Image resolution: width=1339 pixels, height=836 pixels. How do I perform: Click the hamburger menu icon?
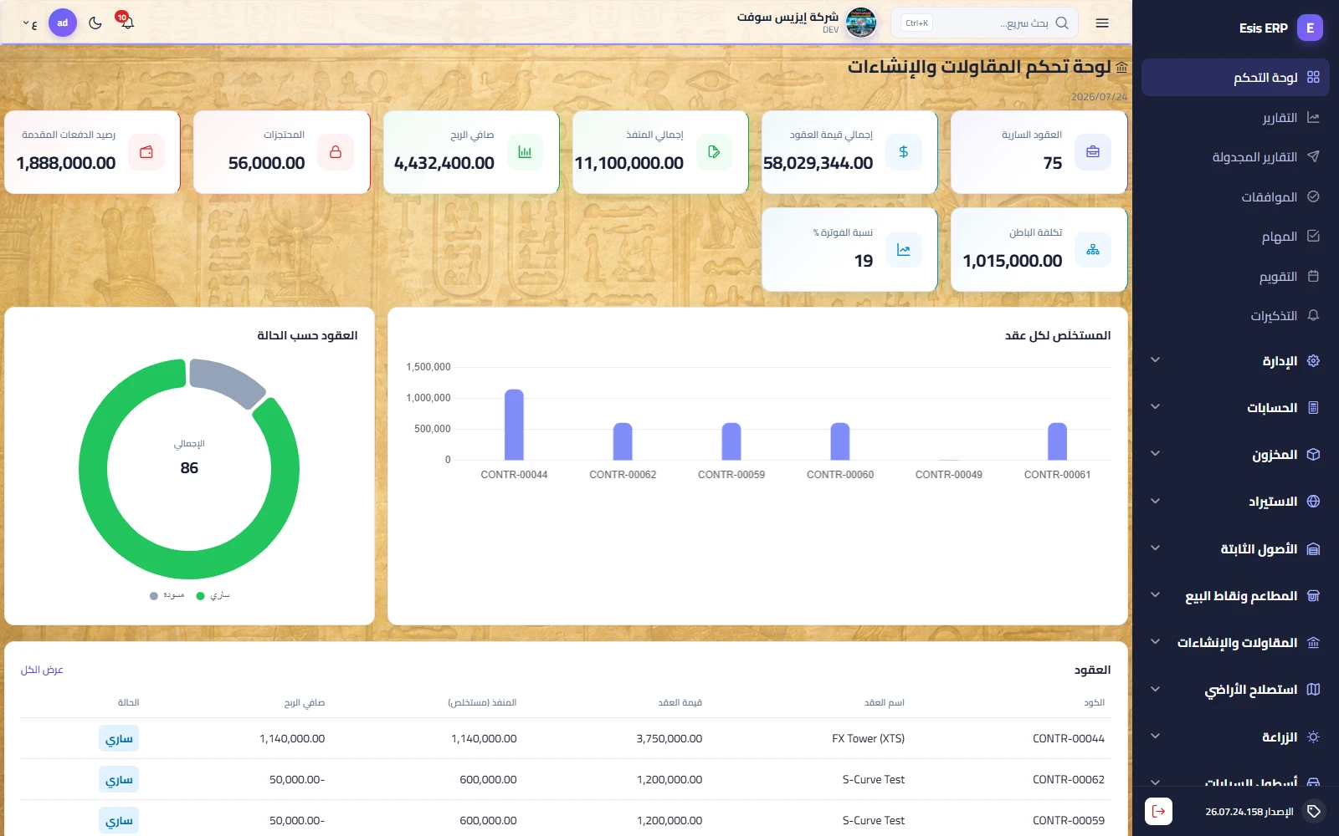pyautogui.click(x=1102, y=23)
